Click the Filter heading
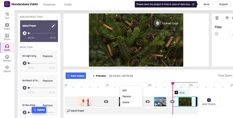The height and width of the screenshot is (118, 233). click(x=218, y=27)
